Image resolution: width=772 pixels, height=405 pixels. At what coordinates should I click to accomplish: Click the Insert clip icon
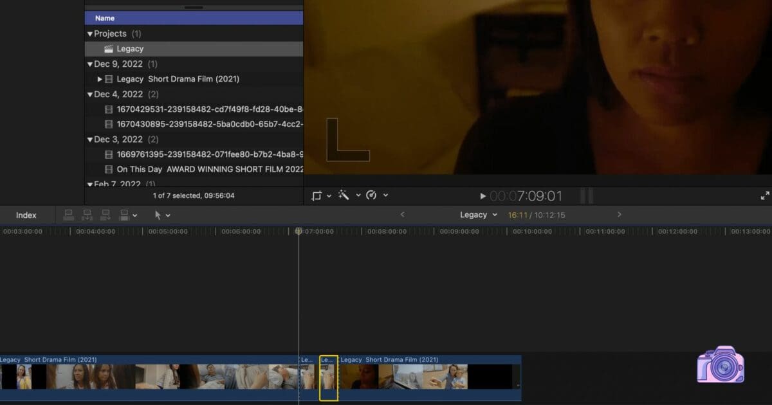(87, 215)
